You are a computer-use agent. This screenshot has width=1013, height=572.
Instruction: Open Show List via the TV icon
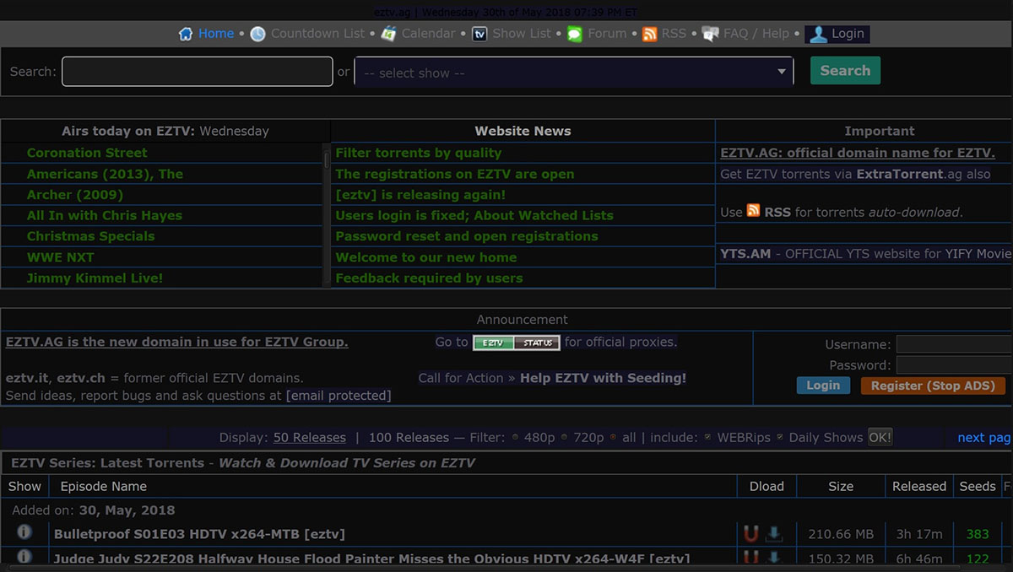tap(479, 34)
